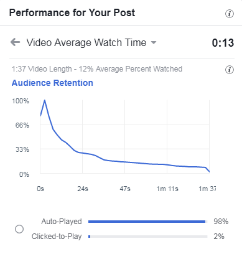Viewport: 242px width, 277px height.
Task: Click the Clicked-to-Play 2% progress bar
Action: 148,237
